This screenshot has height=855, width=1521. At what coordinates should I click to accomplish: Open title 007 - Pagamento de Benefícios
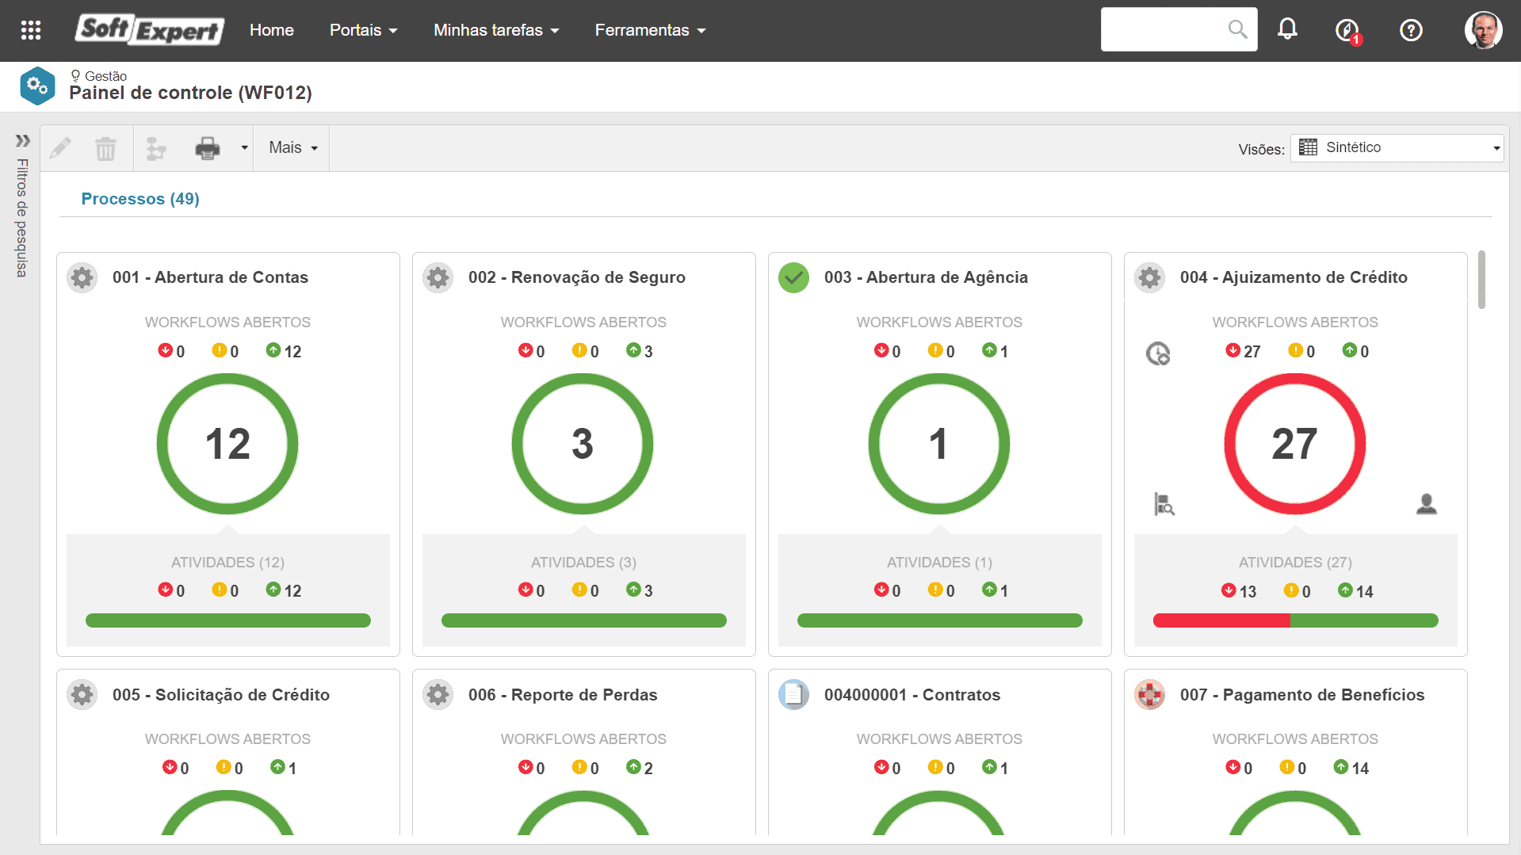pos(1302,695)
